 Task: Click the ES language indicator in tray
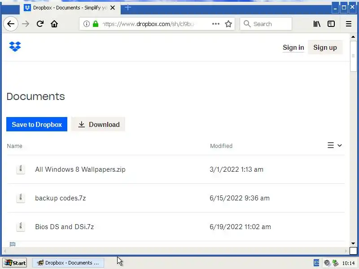coord(316,263)
